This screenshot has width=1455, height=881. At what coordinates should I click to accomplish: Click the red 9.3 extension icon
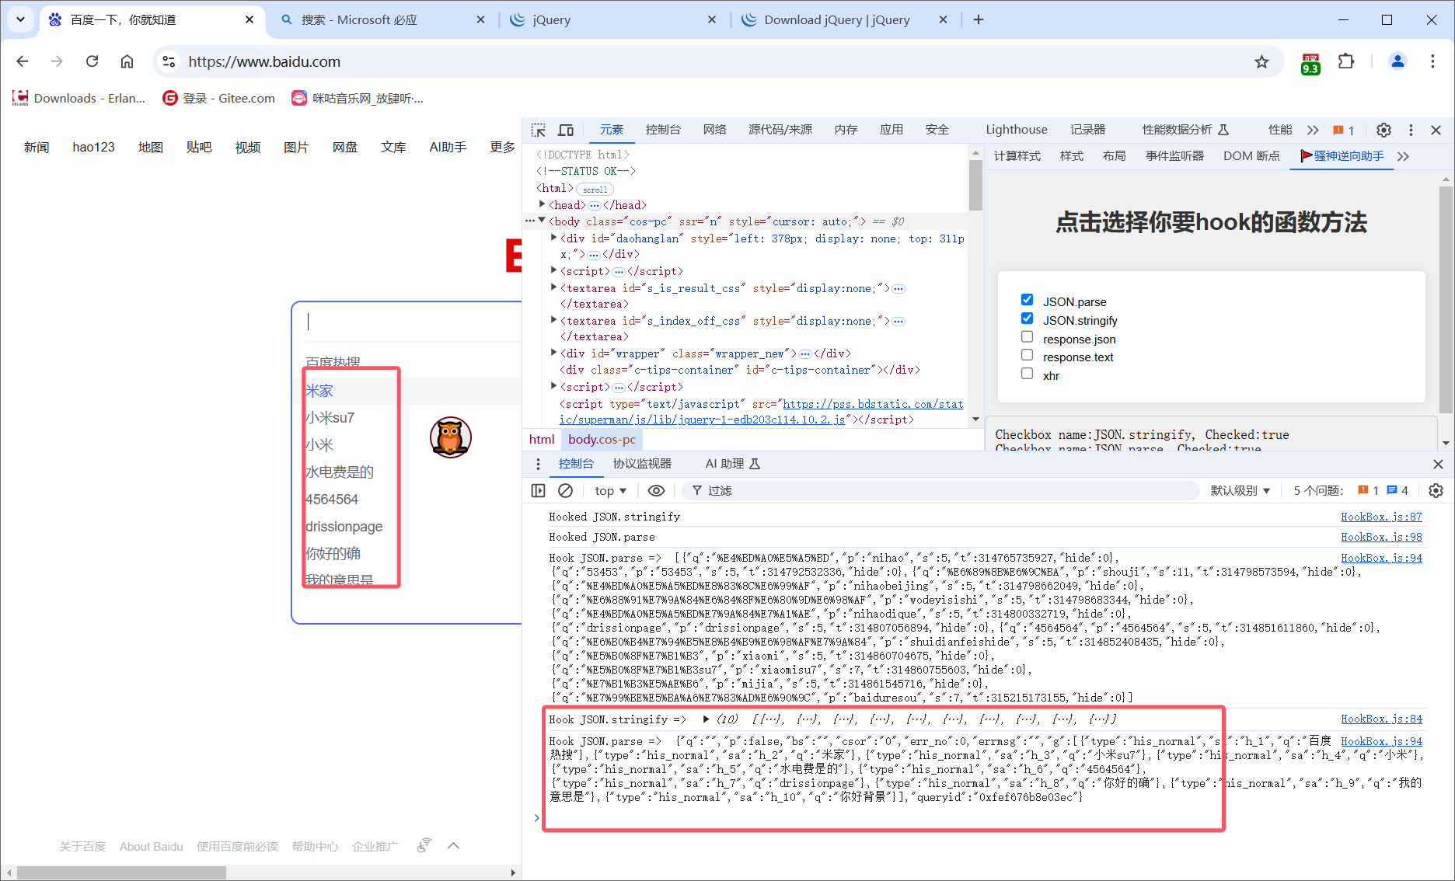pyautogui.click(x=1310, y=64)
